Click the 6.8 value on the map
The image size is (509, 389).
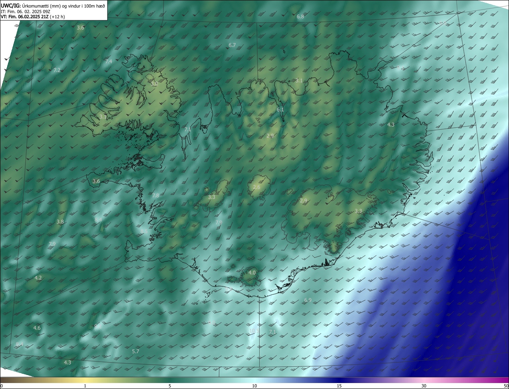(x=300, y=17)
